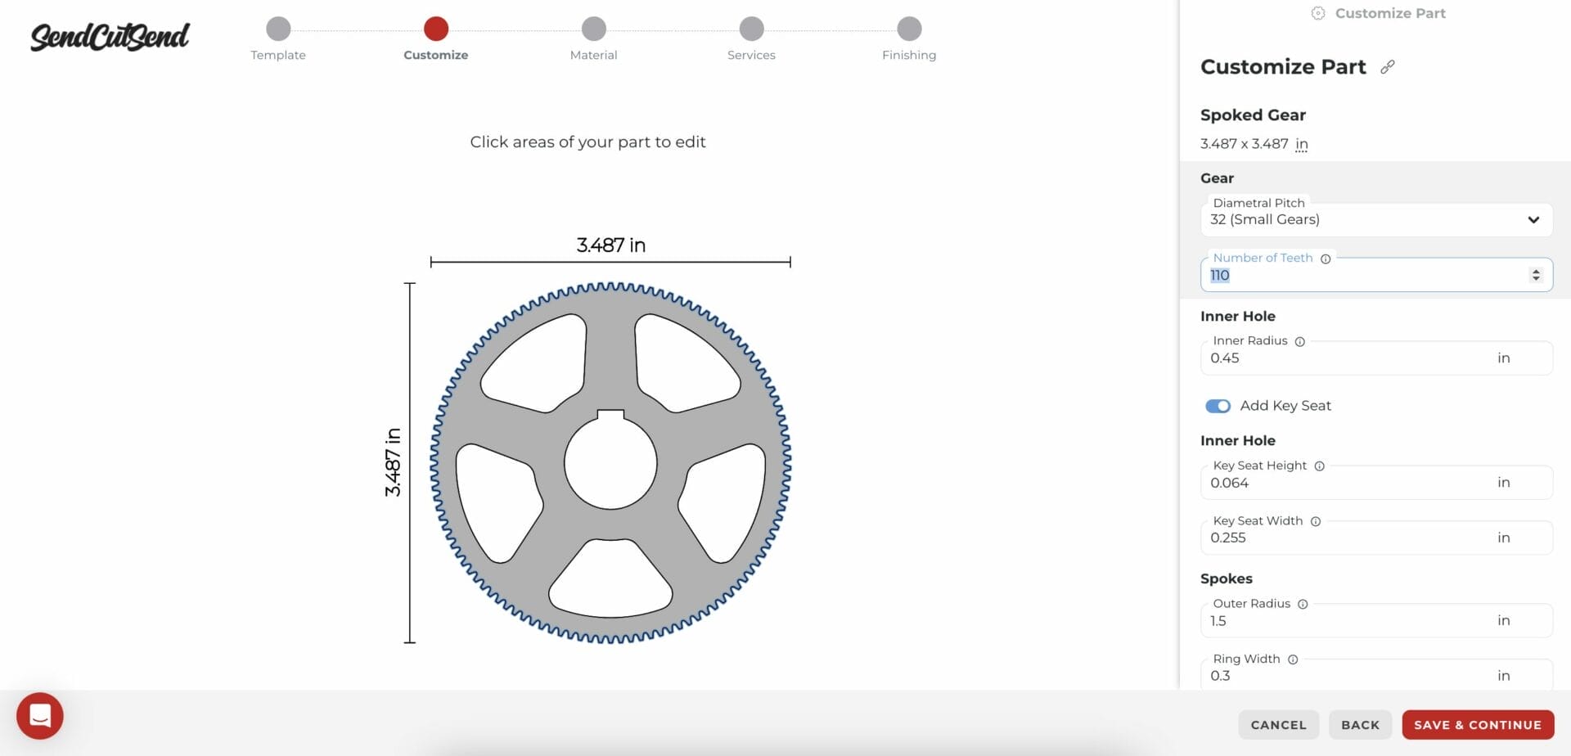Viewport: 1571px width, 756px height.
Task: Click the Outer Radius info icon
Action: [1303, 605]
